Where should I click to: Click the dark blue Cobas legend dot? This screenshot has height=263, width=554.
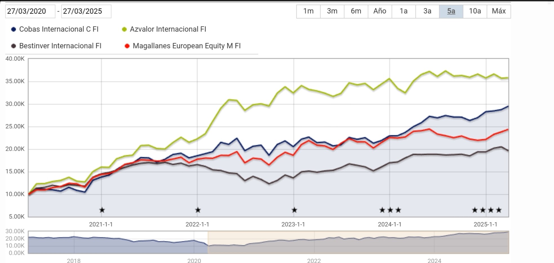[x=14, y=29]
